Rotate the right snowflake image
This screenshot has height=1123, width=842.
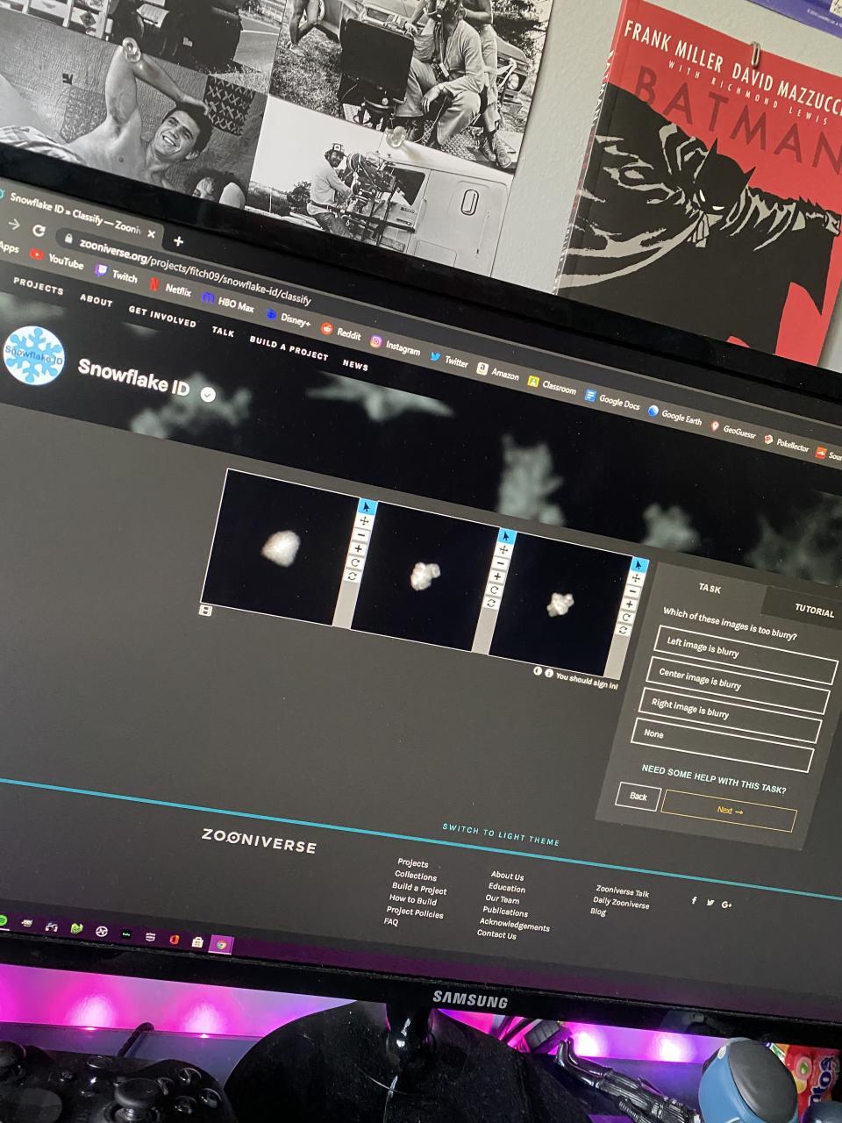pyautogui.click(x=625, y=618)
